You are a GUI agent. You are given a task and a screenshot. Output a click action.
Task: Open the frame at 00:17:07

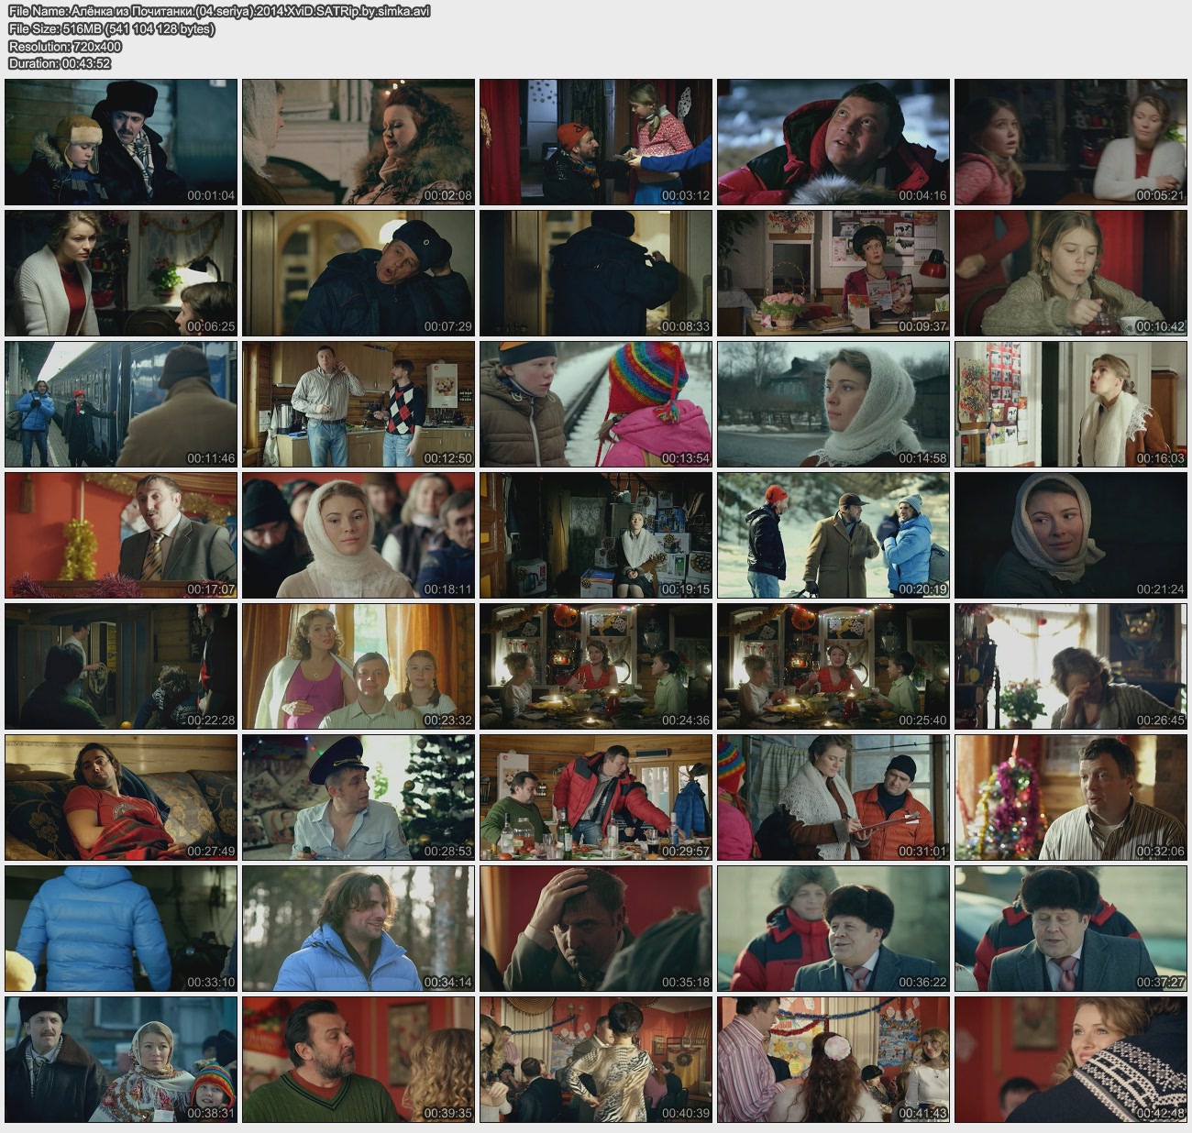[121, 535]
